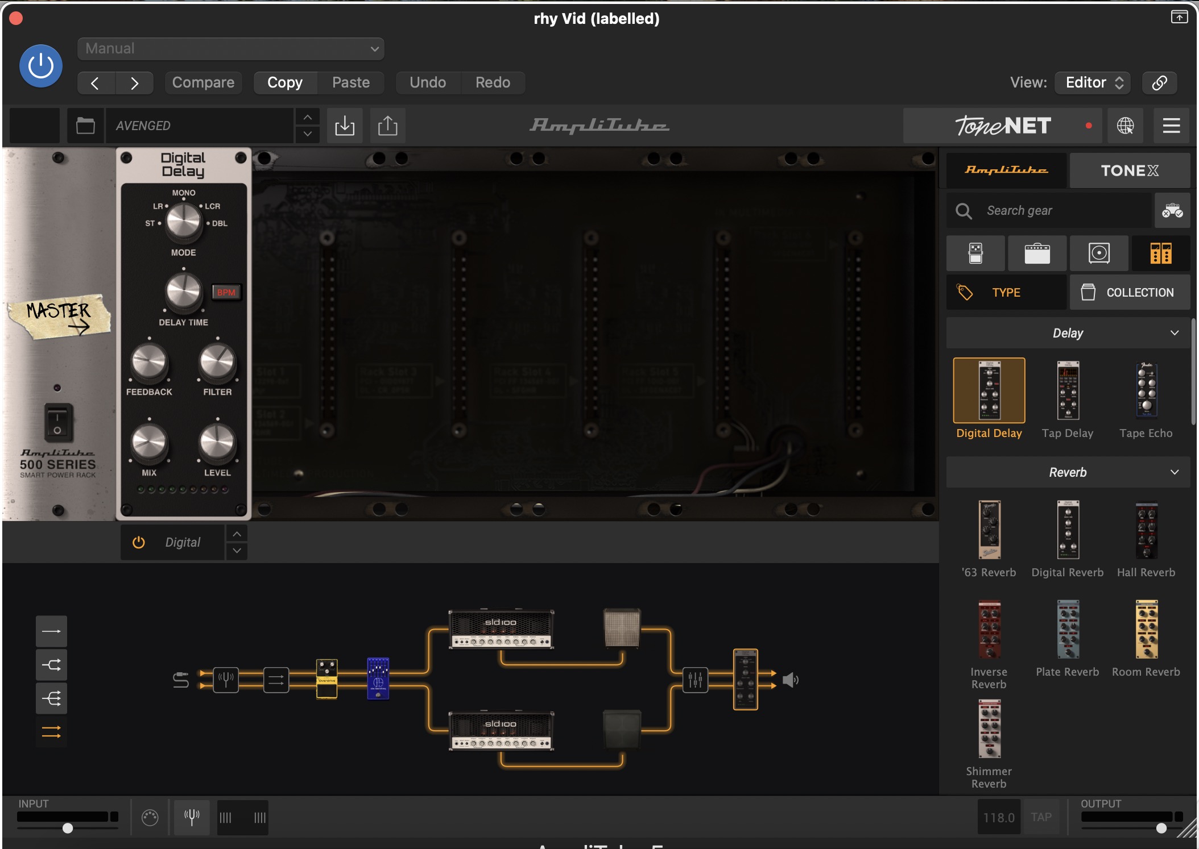The image size is (1199, 849).
Task: Click the Undo button
Action: [428, 82]
